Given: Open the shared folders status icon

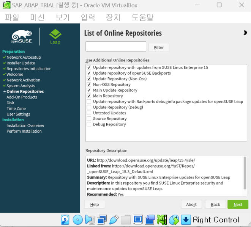Looking at the screenshot, I should pyautogui.click(x=126, y=220).
